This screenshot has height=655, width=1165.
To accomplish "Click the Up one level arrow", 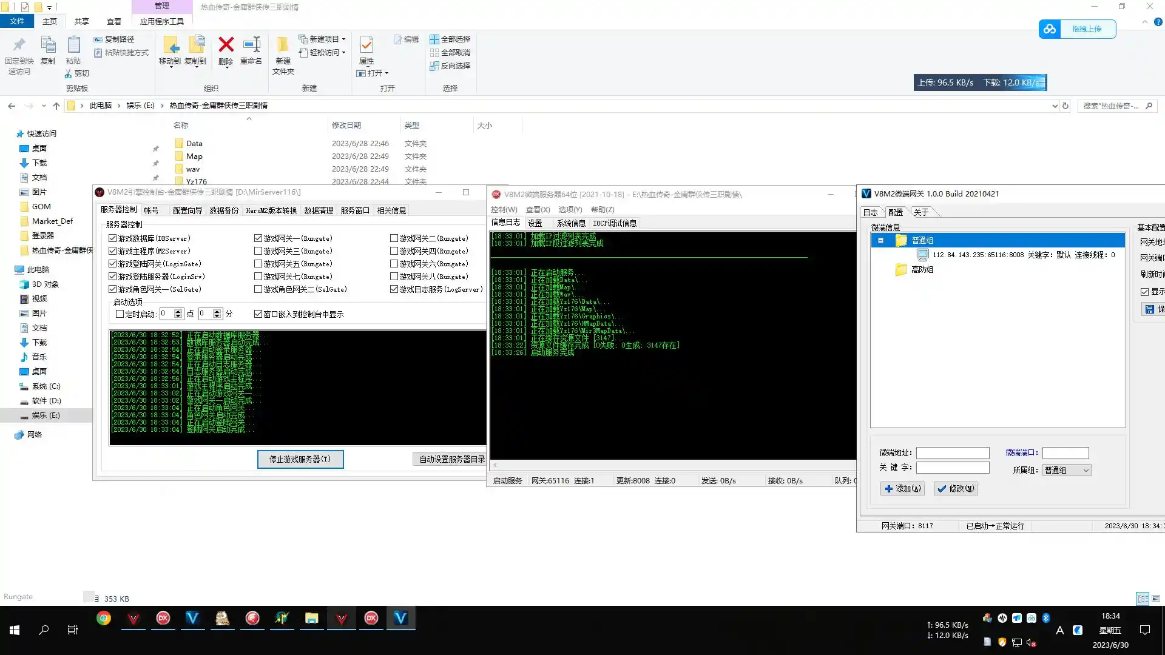I will click(56, 106).
